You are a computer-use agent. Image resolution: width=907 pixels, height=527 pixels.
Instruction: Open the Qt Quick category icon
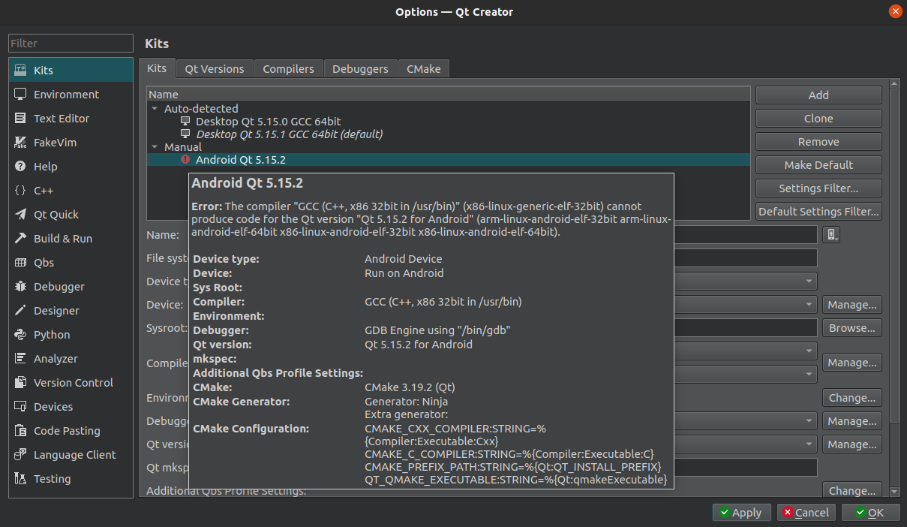(x=21, y=214)
